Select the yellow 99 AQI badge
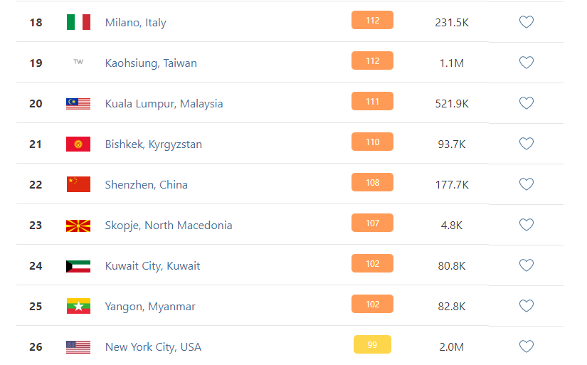 372,344
